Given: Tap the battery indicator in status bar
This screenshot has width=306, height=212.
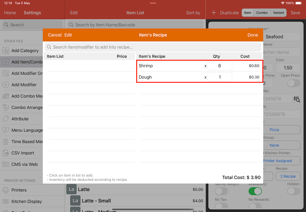Looking at the screenshot, I should pos(298,3).
